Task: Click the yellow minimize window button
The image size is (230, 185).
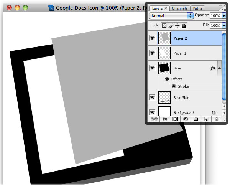Action: [17, 8]
